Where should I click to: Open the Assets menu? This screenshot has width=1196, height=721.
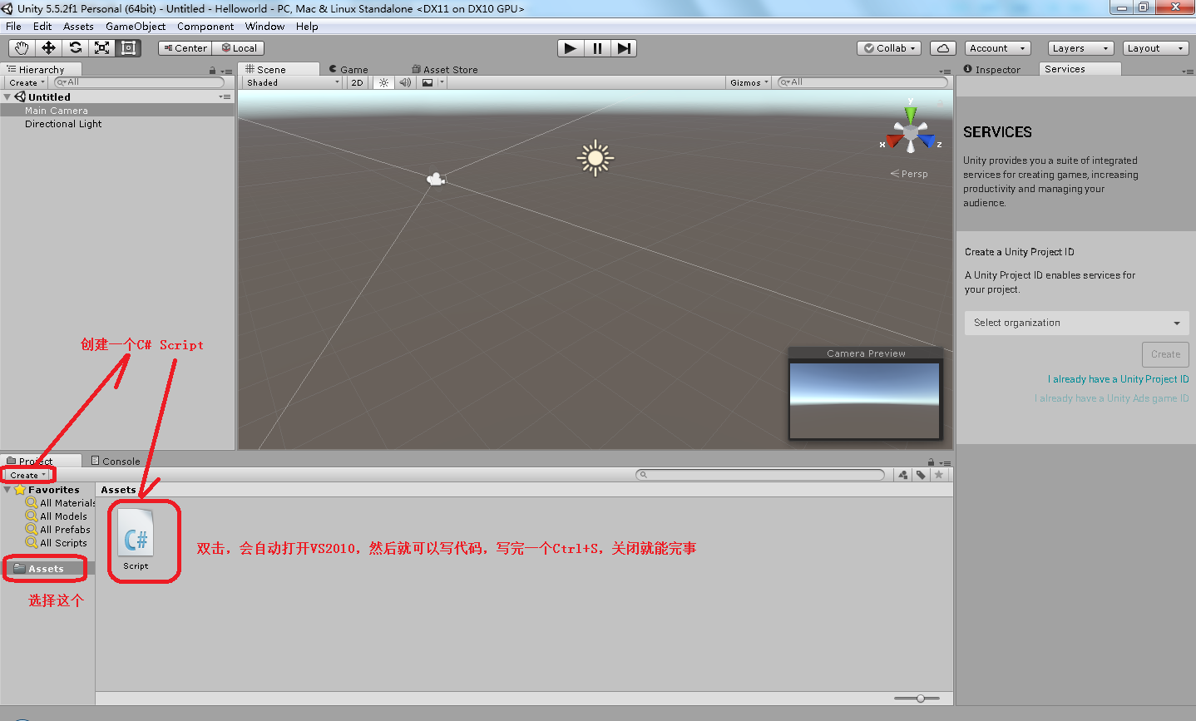(78, 27)
